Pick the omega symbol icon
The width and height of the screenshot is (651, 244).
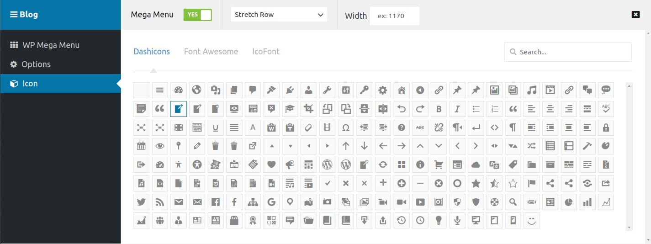pyautogui.click(x=346, y=127)
